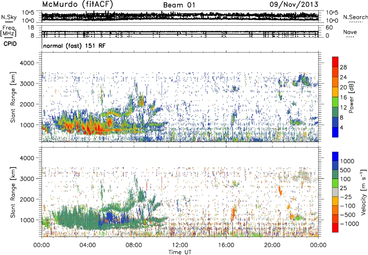The height and width of the screenshot is (255, 368).
Task: Click the '20:00' time axis tick
Action: 272,245
